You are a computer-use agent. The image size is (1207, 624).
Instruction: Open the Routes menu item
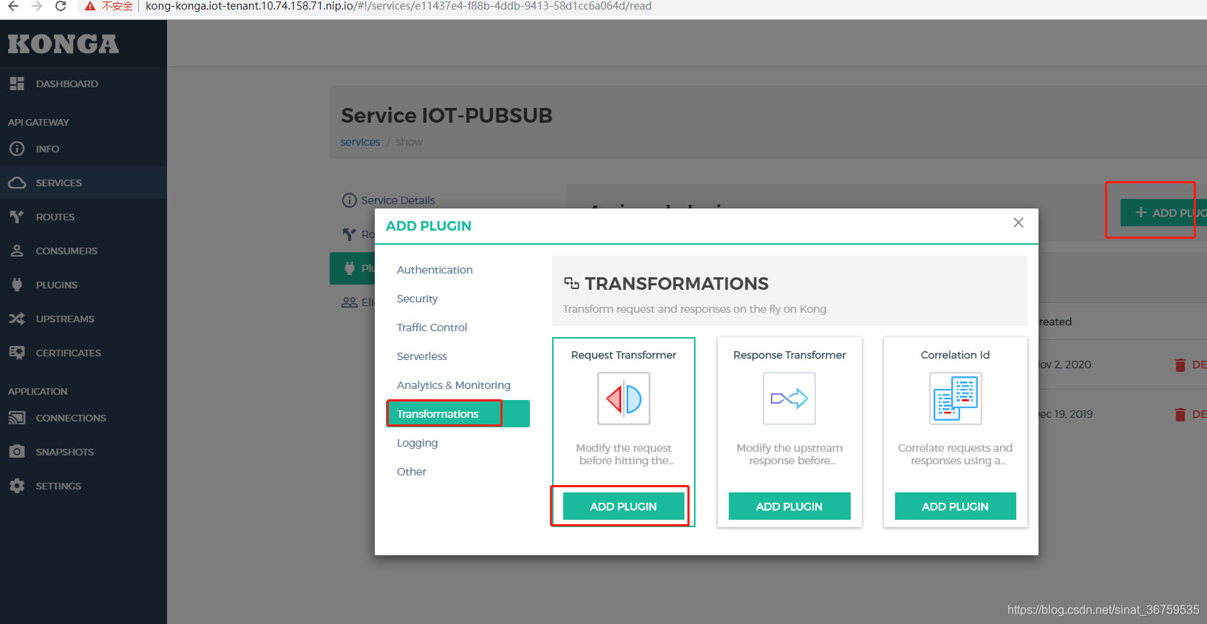click(x=84, y=217)
